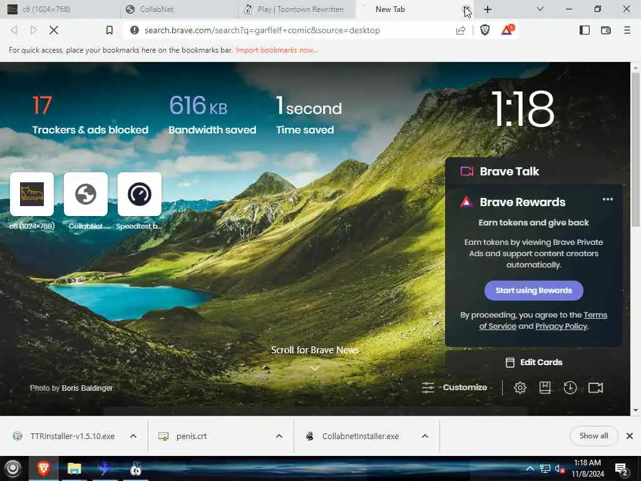Click Edit Cards button

click(534, 363)
